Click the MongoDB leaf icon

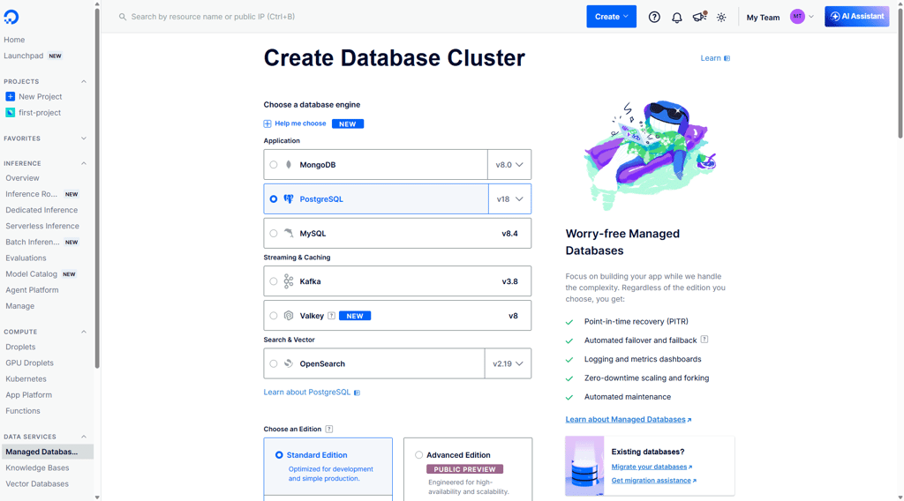[289, 165]
